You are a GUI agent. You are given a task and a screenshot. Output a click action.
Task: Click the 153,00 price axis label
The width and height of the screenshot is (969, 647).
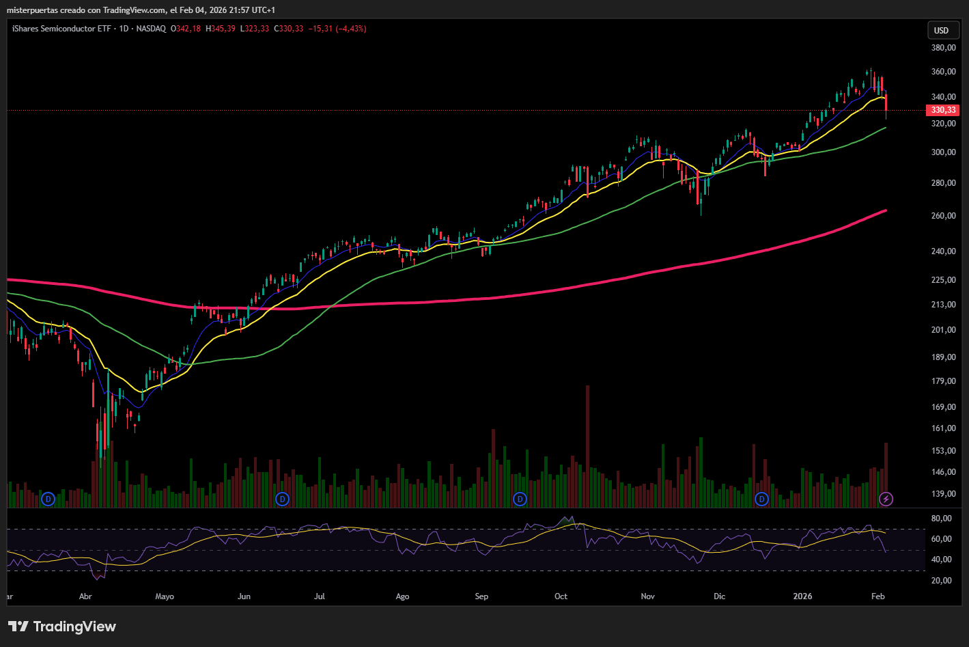(x=943, y=451)
